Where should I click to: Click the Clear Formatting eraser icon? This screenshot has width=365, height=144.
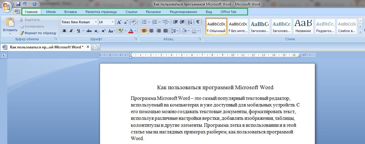134,22
